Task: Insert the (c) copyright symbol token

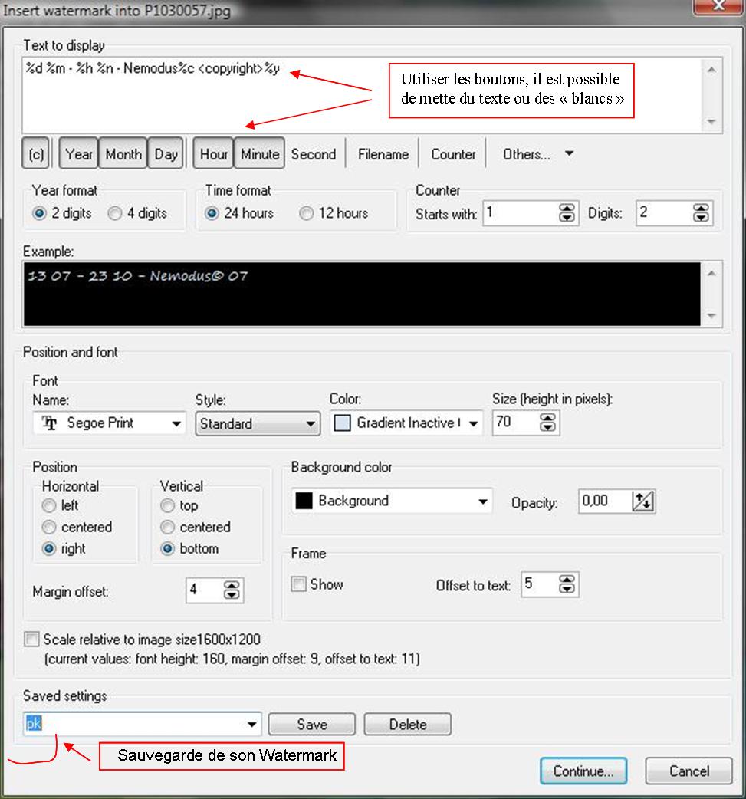Action: pyautogui.click(x=36, y=154)
